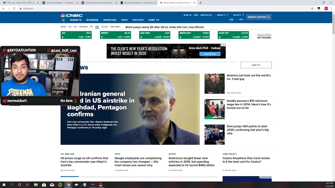Viewport: 335px width, 188px height.
Task: Open the POLITICS nav menu
Action: (138, 20)
